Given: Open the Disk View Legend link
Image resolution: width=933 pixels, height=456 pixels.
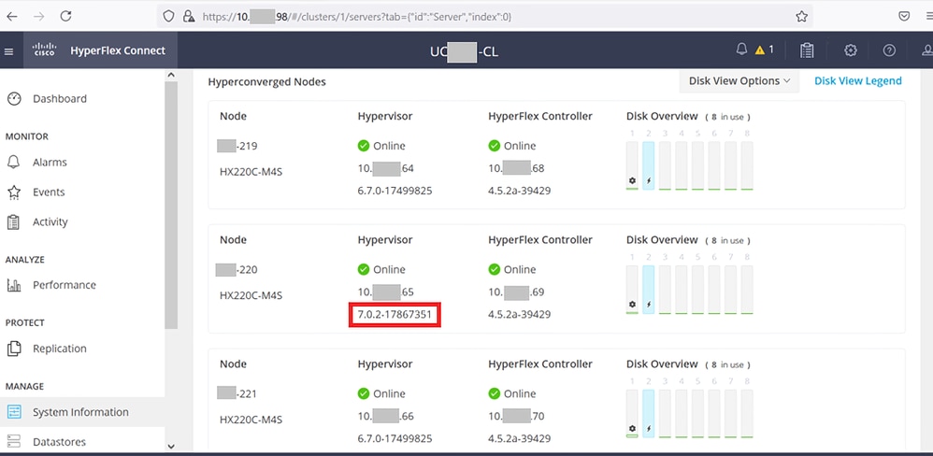Looking at the screenshot, I should point(857,81).
